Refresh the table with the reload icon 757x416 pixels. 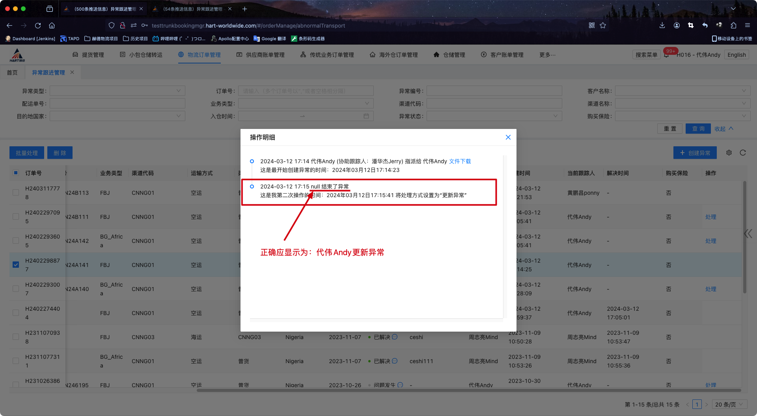pos(743,153)
